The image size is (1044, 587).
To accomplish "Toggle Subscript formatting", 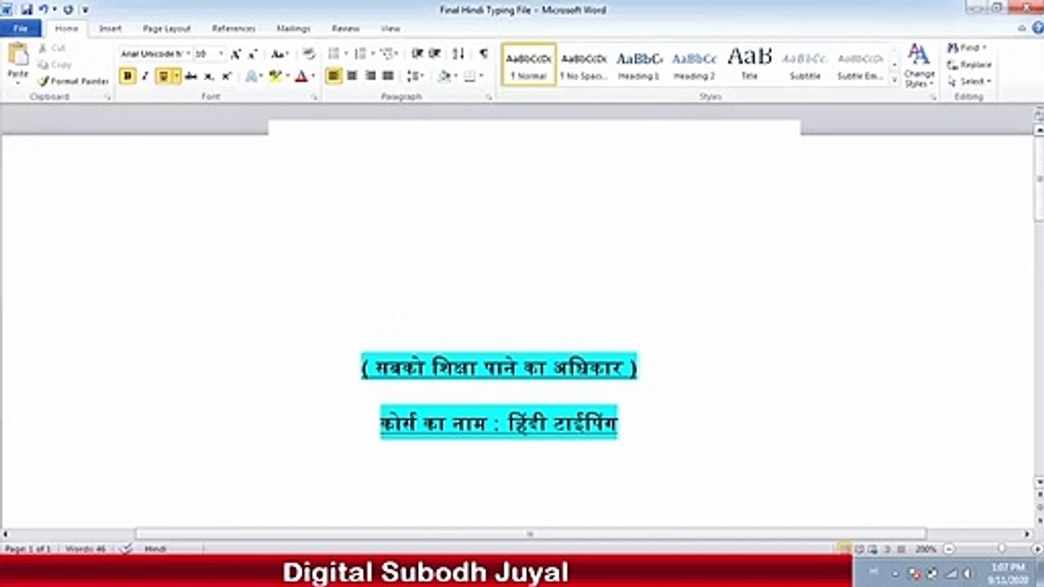I will pos(209,76).
